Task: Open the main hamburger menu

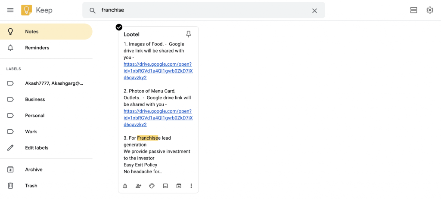Action: [10, 10]
